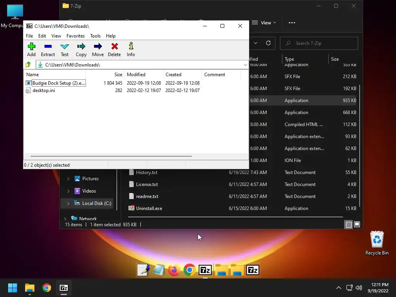Screen dimensions: 396x297
Task: Select Uninstall.exe in Explorer
Action: click(x=145, y=208)
